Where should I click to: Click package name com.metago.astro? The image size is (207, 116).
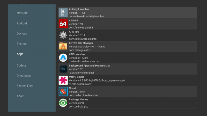point(79,50)
